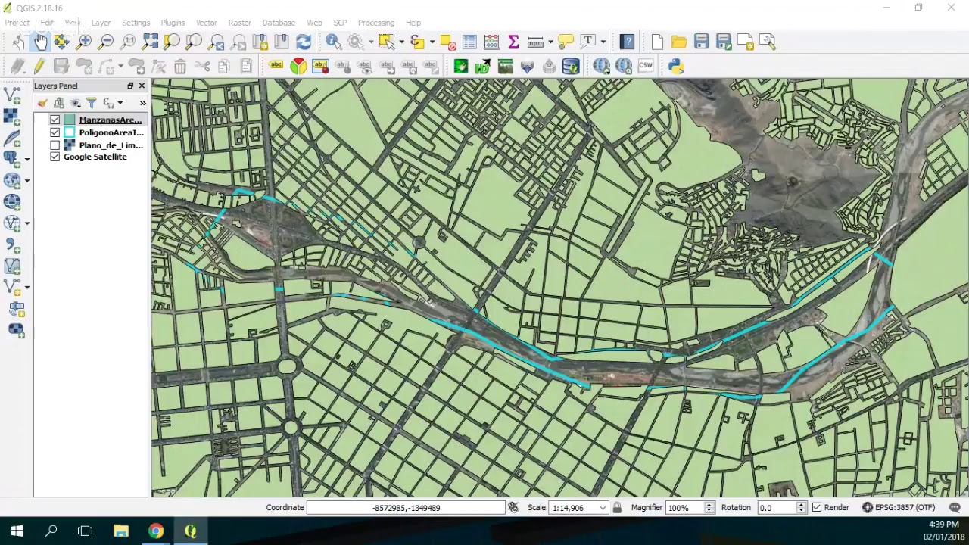The height and width of the screenshot is (545, 969).
Task: Open project with the yellow folder icon
Action: point(679,42)
